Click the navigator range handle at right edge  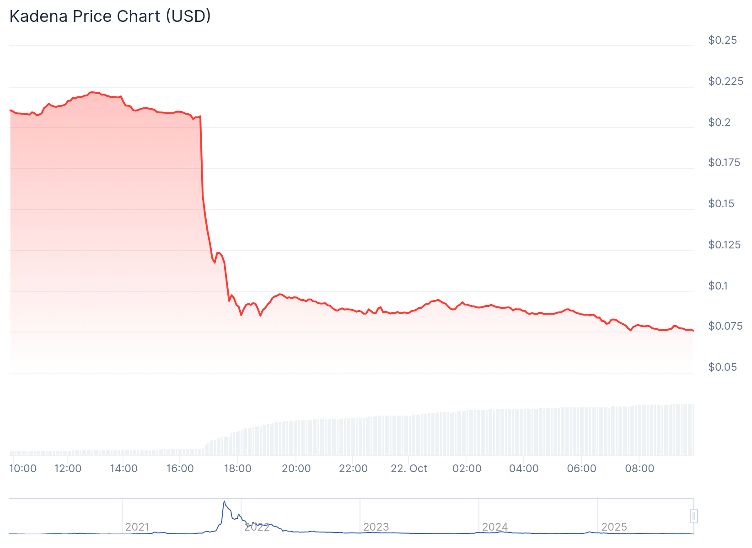coord(694,516)
